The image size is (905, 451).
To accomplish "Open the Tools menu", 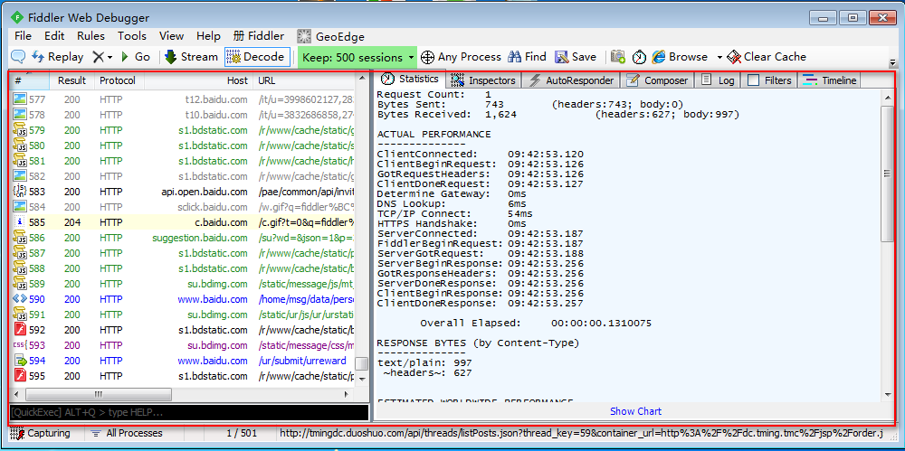I will click(132, 36).
